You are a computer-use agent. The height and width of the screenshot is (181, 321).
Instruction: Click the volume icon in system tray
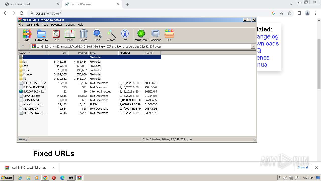pos(285,178)
